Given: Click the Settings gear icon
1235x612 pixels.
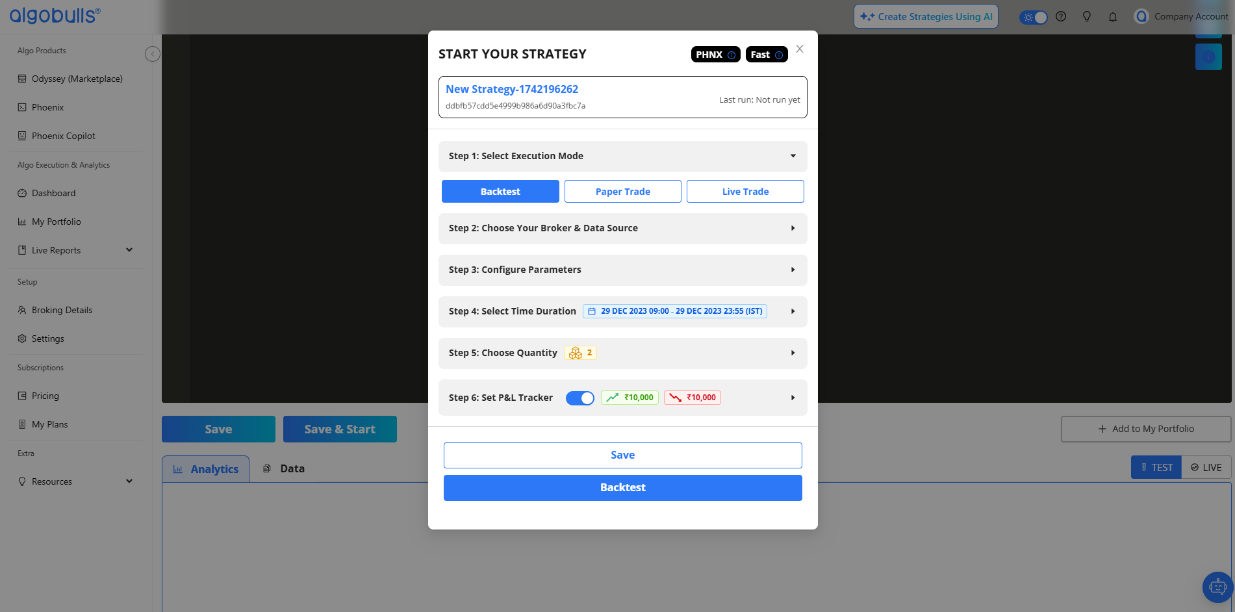Looking at the screenshot, I should point(22,338).
